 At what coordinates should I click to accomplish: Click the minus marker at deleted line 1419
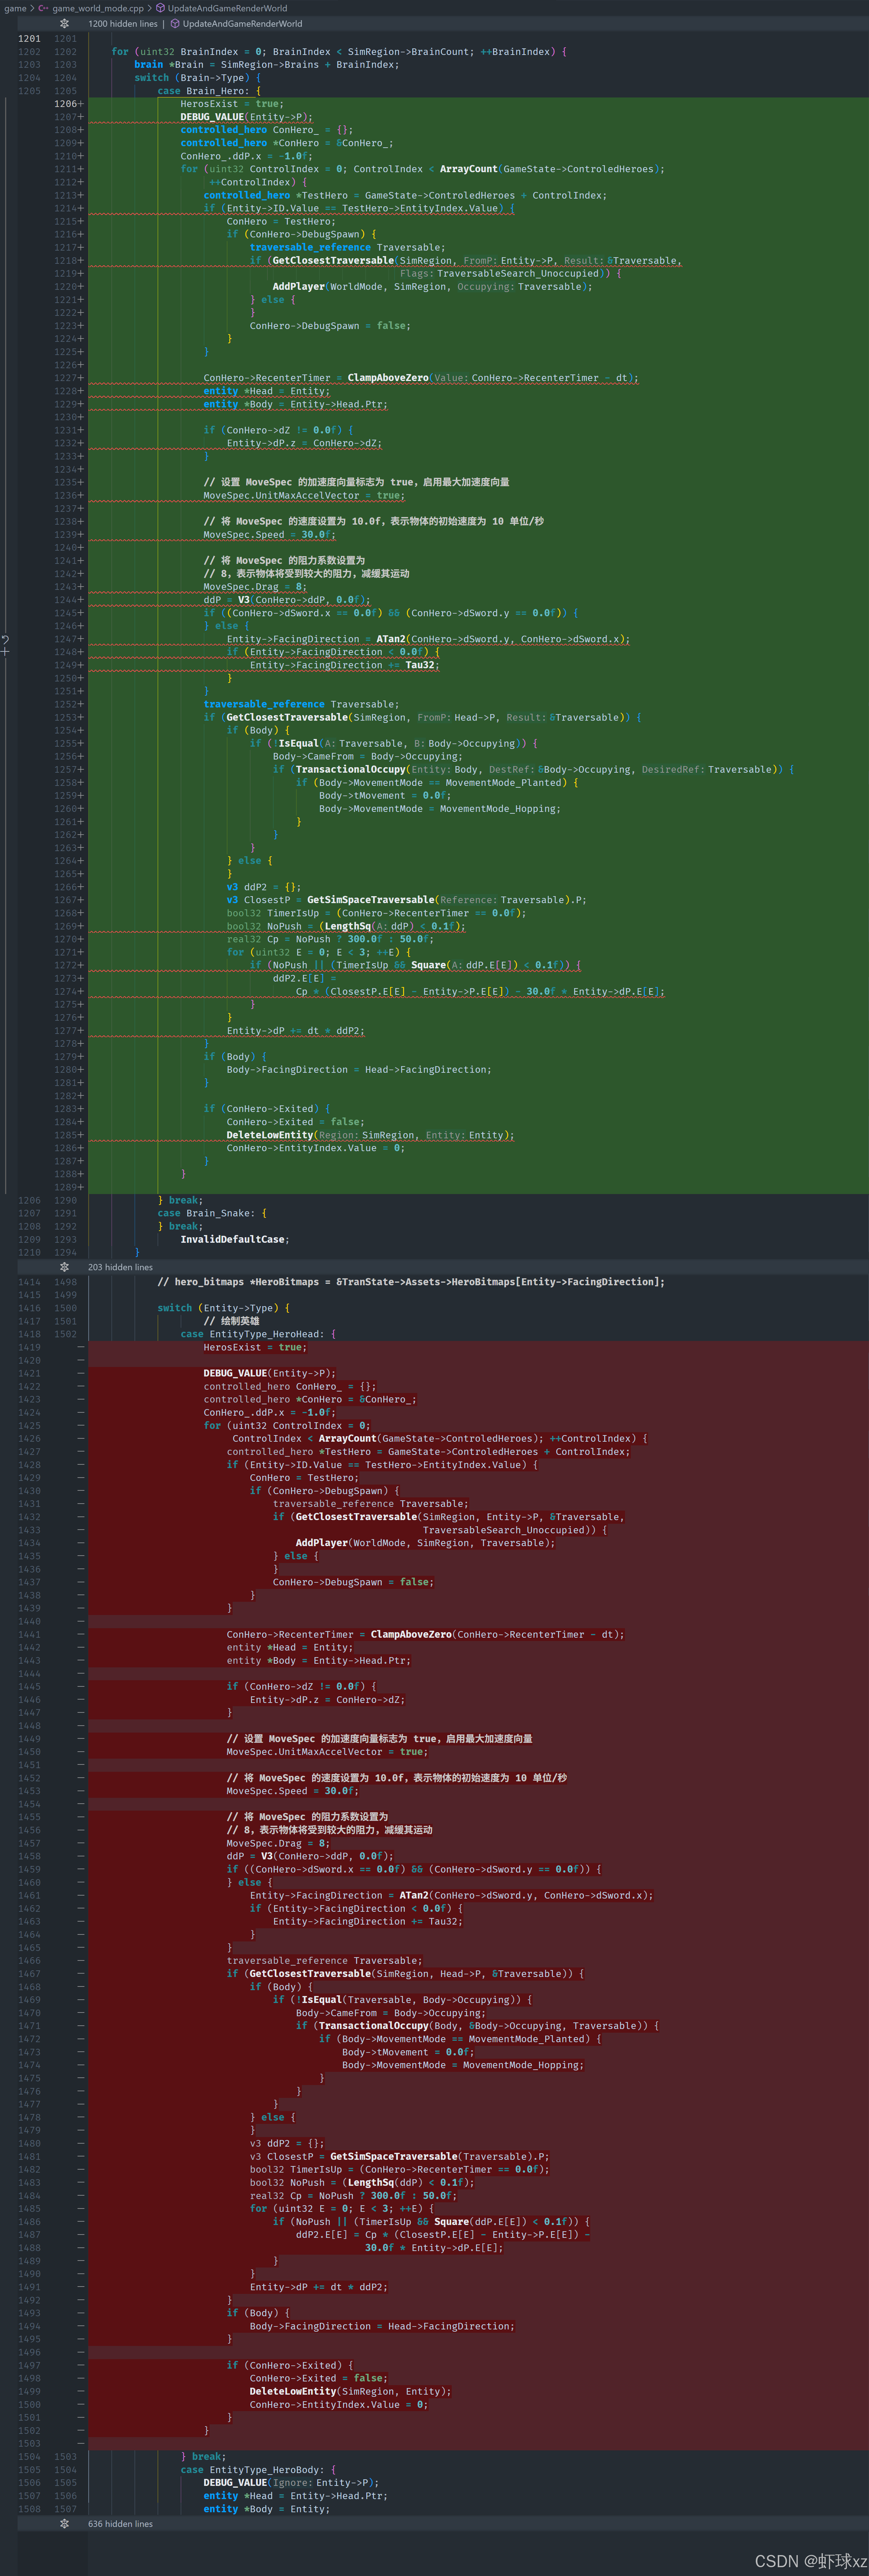81,1347
